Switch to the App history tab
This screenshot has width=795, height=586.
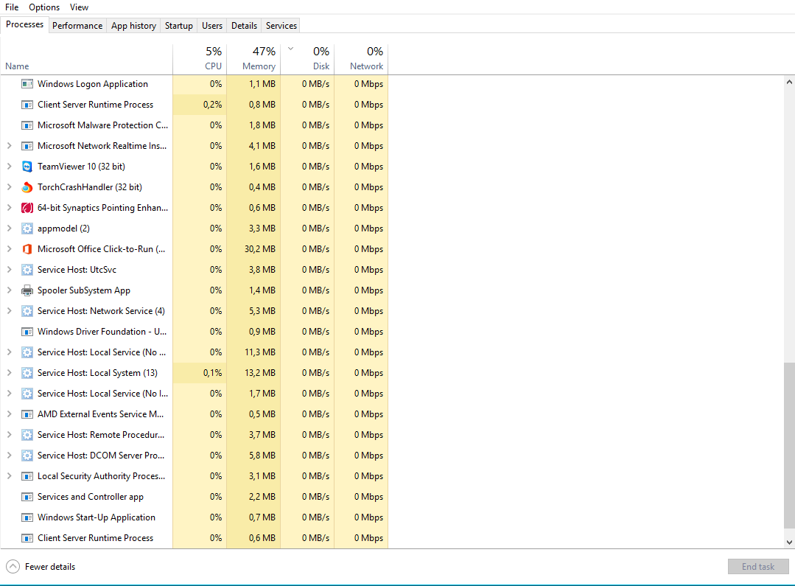[x=134, y=25]
